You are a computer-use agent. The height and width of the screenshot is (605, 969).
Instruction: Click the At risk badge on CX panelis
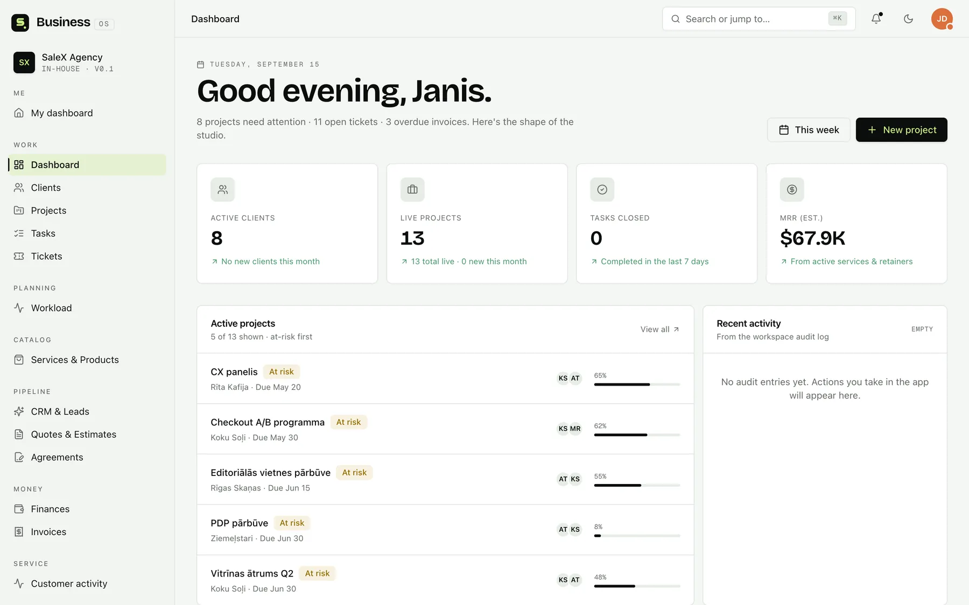click(x=282, y=372)
